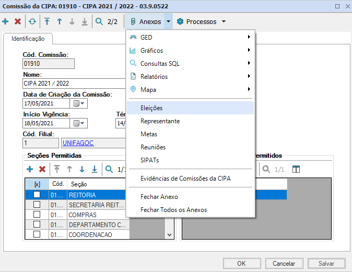
Task: Add a new row in Seções Permitidas
Action: point(30,169)
